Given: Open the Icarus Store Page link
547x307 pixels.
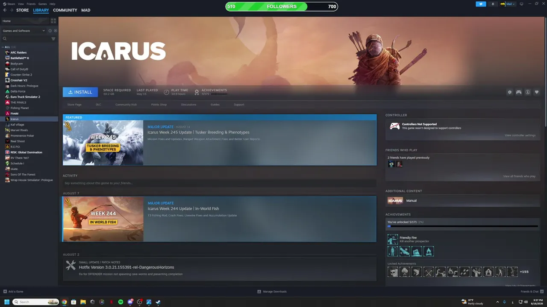Looking at the screenshot, I should (74, 104).
